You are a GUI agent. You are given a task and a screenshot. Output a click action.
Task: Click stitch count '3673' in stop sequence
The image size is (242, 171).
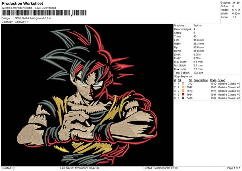pos(190,91)
